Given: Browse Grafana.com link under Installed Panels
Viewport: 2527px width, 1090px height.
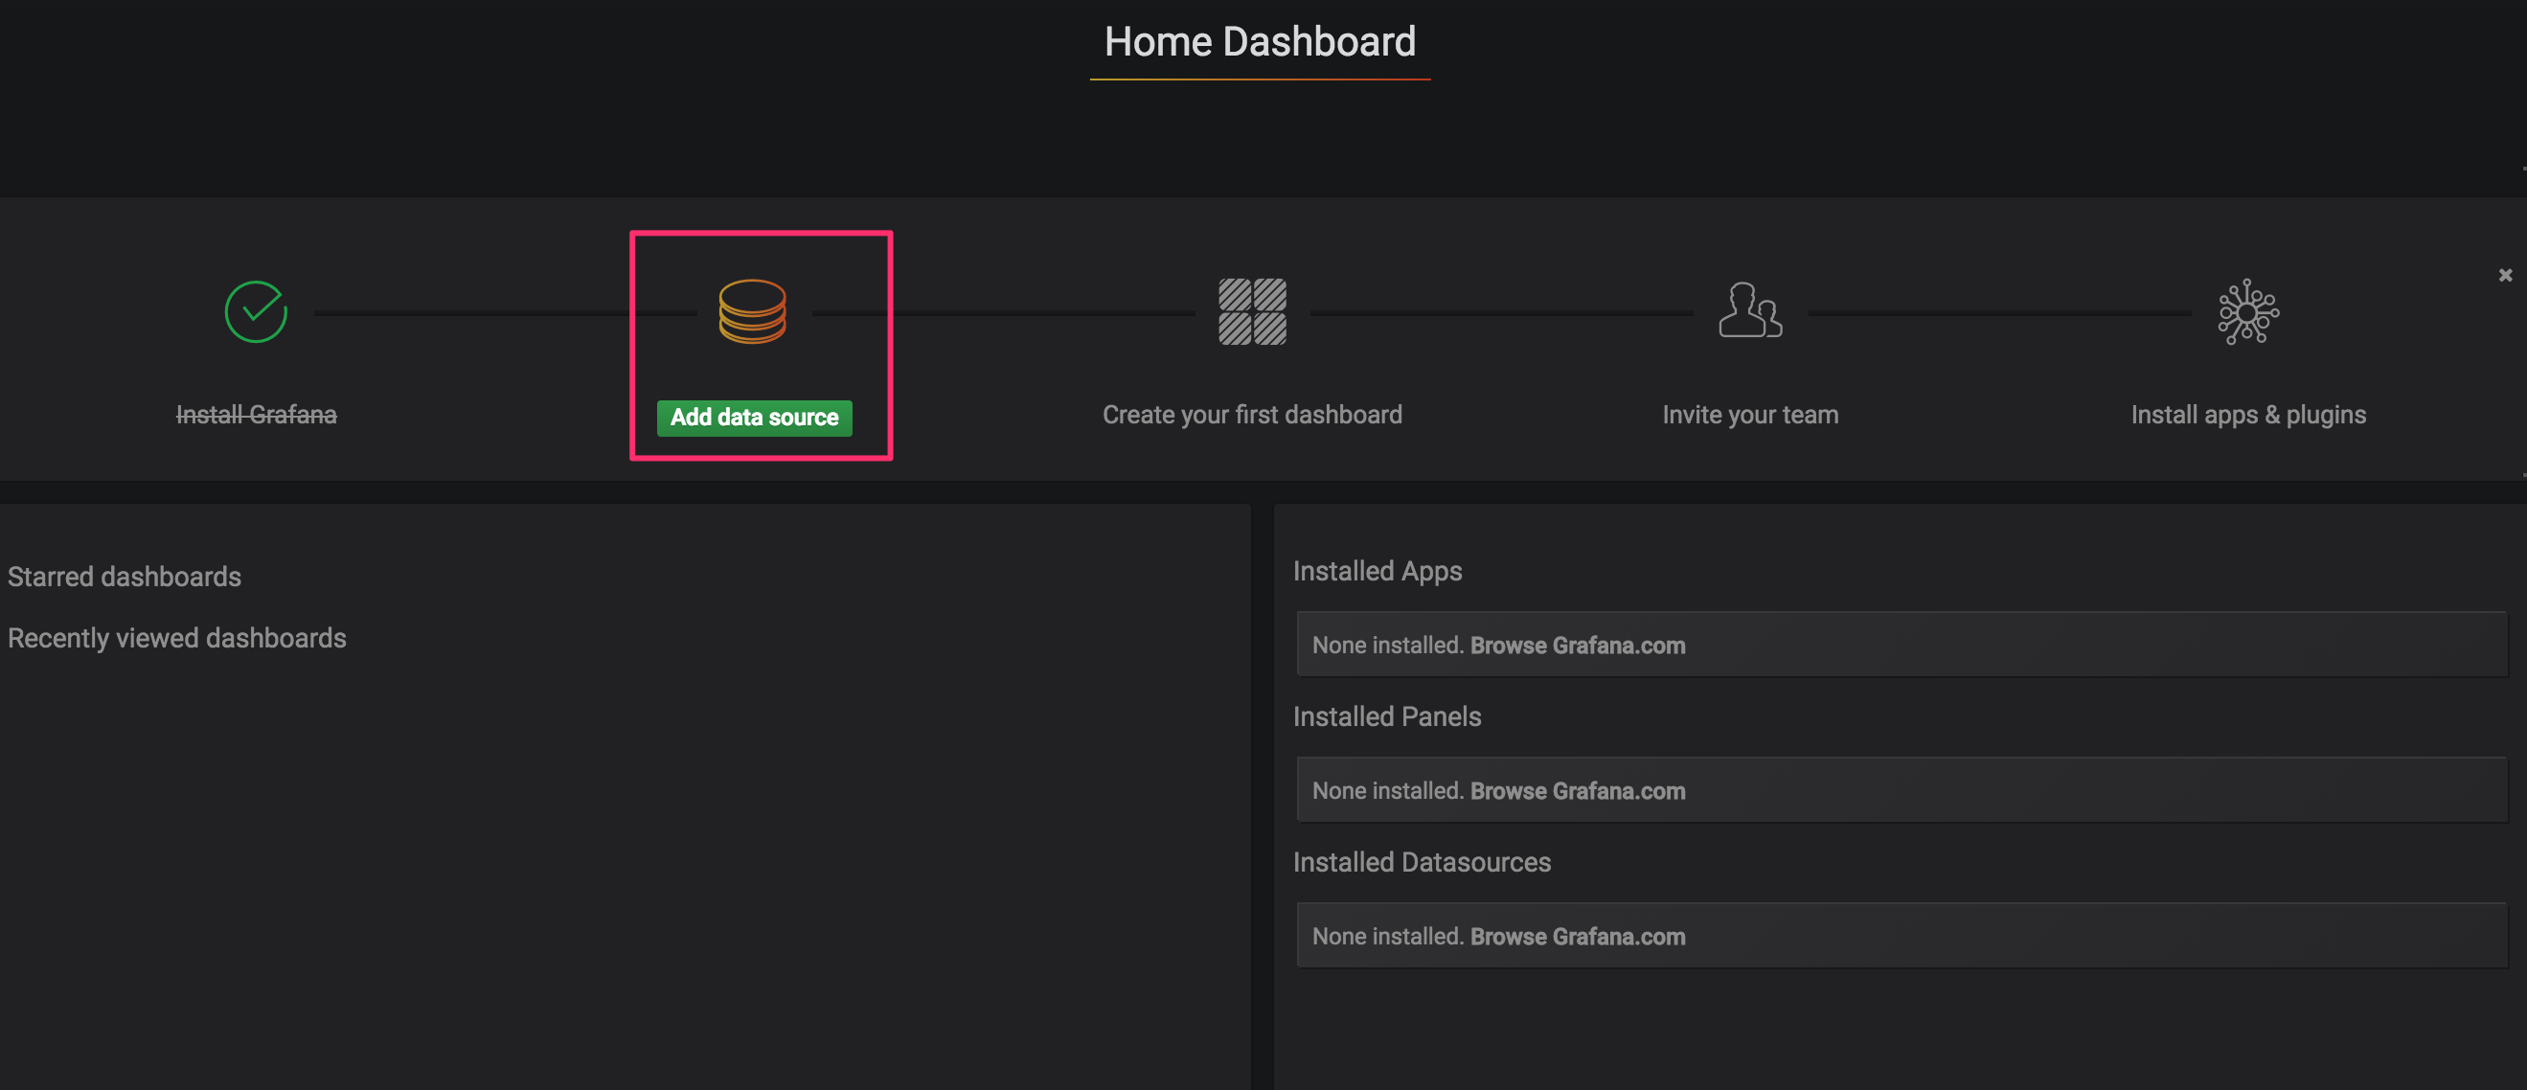Looking at the screenshot, I should click(1578, 791).
